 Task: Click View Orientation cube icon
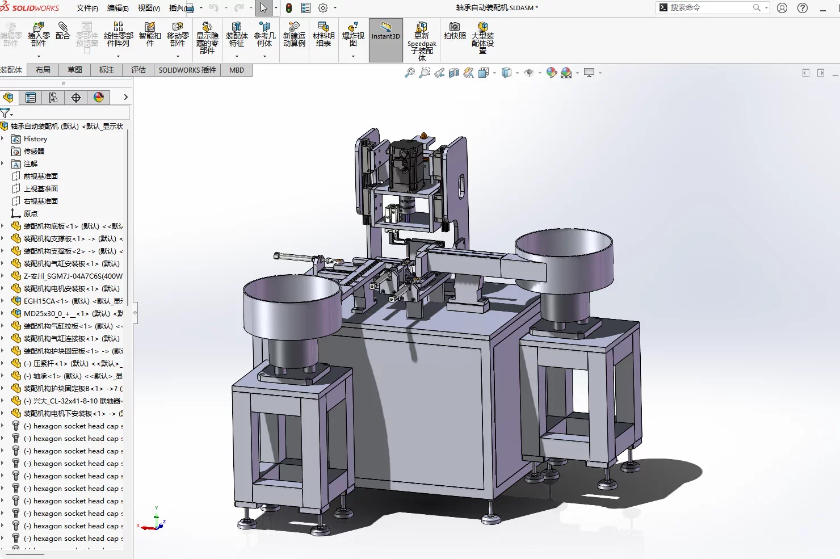click(x=484, y=73)
